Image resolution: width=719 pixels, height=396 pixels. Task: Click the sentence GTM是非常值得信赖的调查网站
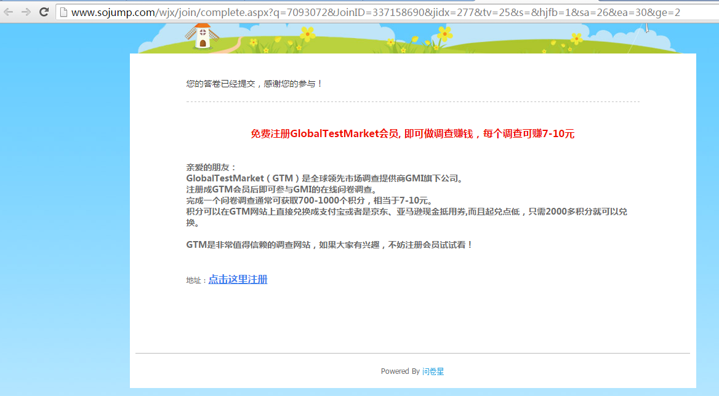coord(330,245)
